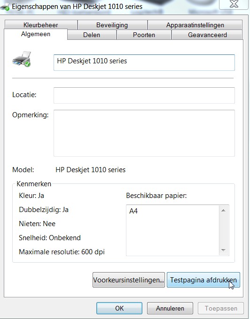This screenshot has width=250, height=319.
Task: Open the Beveiliging tab
Action: click(x=112, y=25)
